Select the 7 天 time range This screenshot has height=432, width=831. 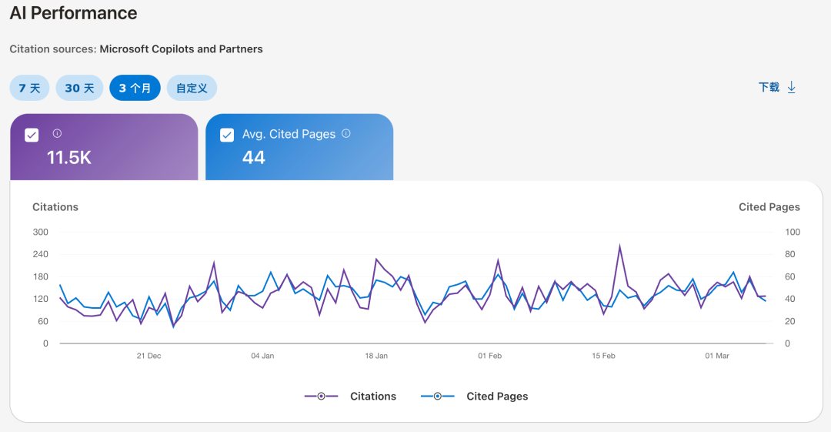pyautogui.click(x=29, y=88)
